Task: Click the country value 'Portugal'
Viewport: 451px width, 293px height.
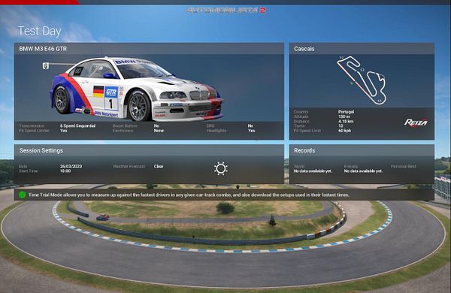Action: 346,111
